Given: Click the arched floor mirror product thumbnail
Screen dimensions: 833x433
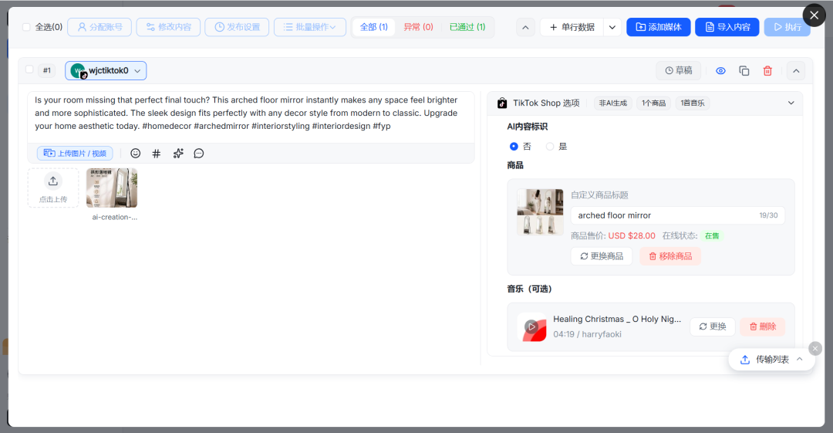Looking at the screenshot, I should click(540, 212).
